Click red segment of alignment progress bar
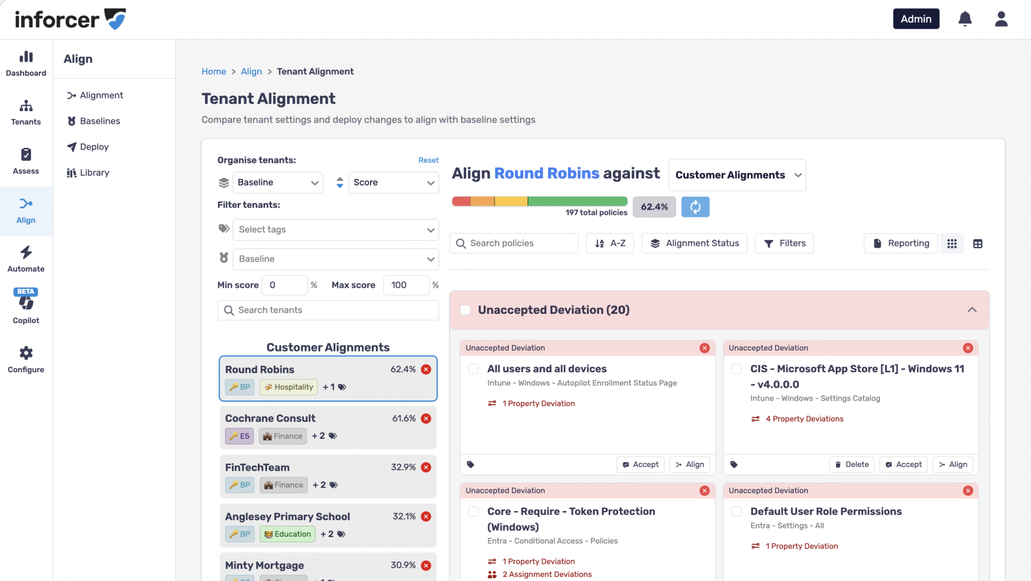The width and height of the screenshot is (1031, 581). pos(461,202)
